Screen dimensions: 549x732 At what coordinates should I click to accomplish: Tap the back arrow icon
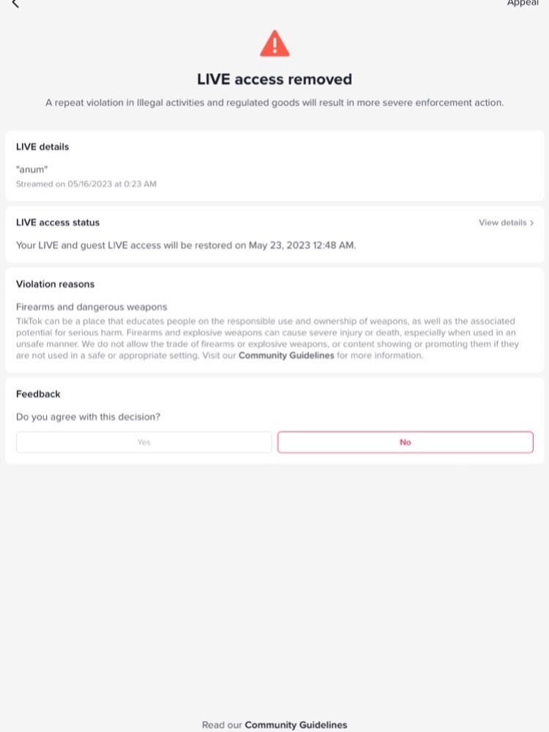pos(15,4)
